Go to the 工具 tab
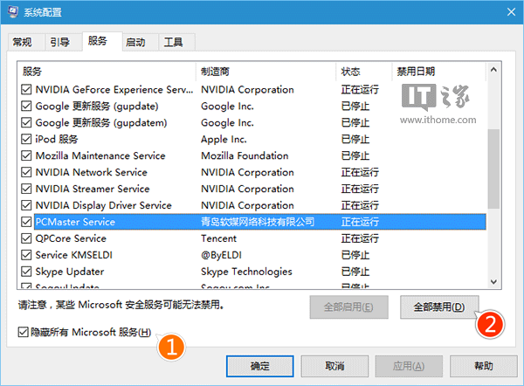Image resolution: width=524 pixels, height=386 pixels. (173, 42)
